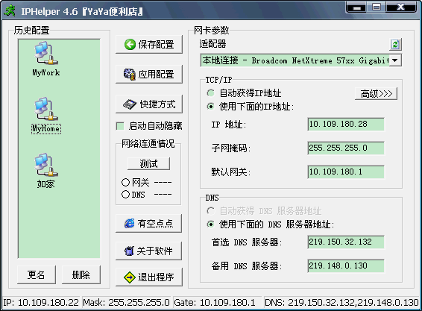The width and height of the screenshot is (422, 311).
Task: Click the 备用 DNS 服务器 field
Action: (x=346, y=266)
